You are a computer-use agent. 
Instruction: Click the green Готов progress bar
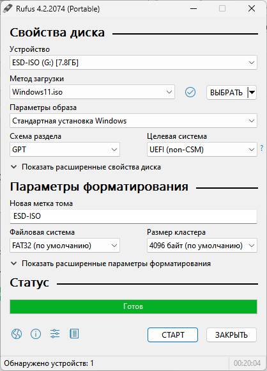(133, 306)
